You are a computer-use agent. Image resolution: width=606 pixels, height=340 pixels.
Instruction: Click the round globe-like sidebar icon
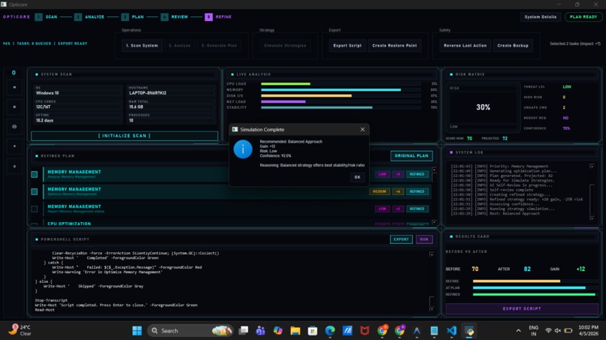(x=14, y=127)
